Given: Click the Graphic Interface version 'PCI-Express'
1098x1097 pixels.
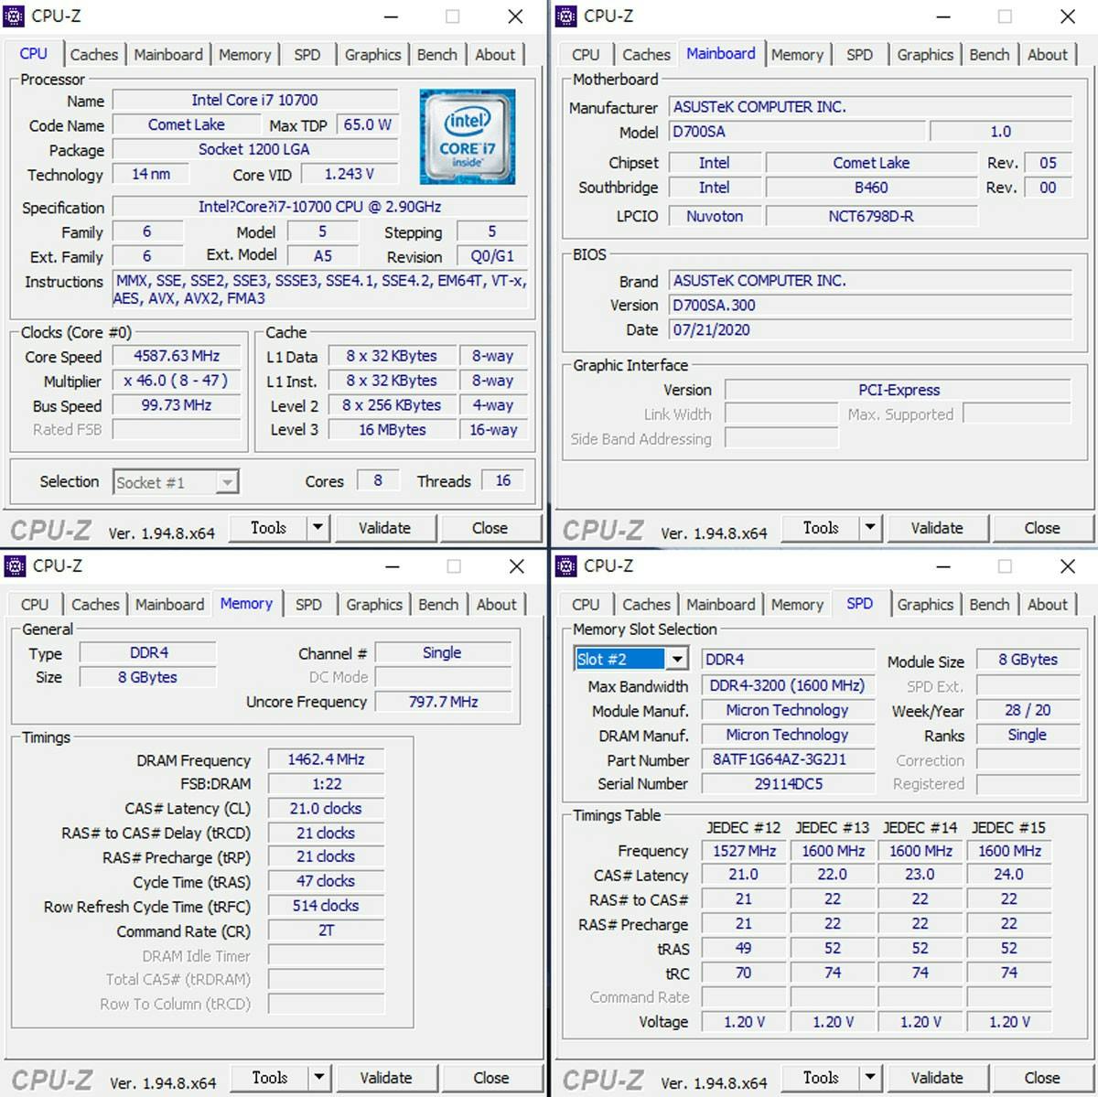Looking at the screenshot, I should 899,390.
